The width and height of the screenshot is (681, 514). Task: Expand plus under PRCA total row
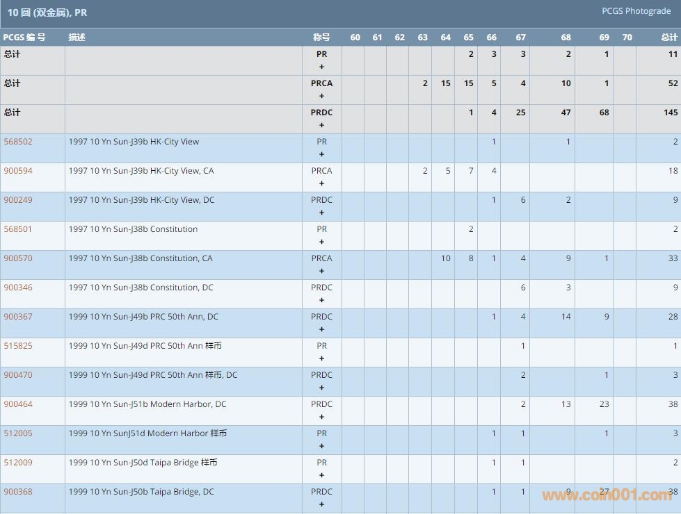[321, 97]
